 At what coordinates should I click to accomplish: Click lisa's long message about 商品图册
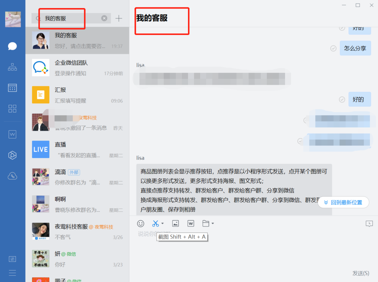234,190
